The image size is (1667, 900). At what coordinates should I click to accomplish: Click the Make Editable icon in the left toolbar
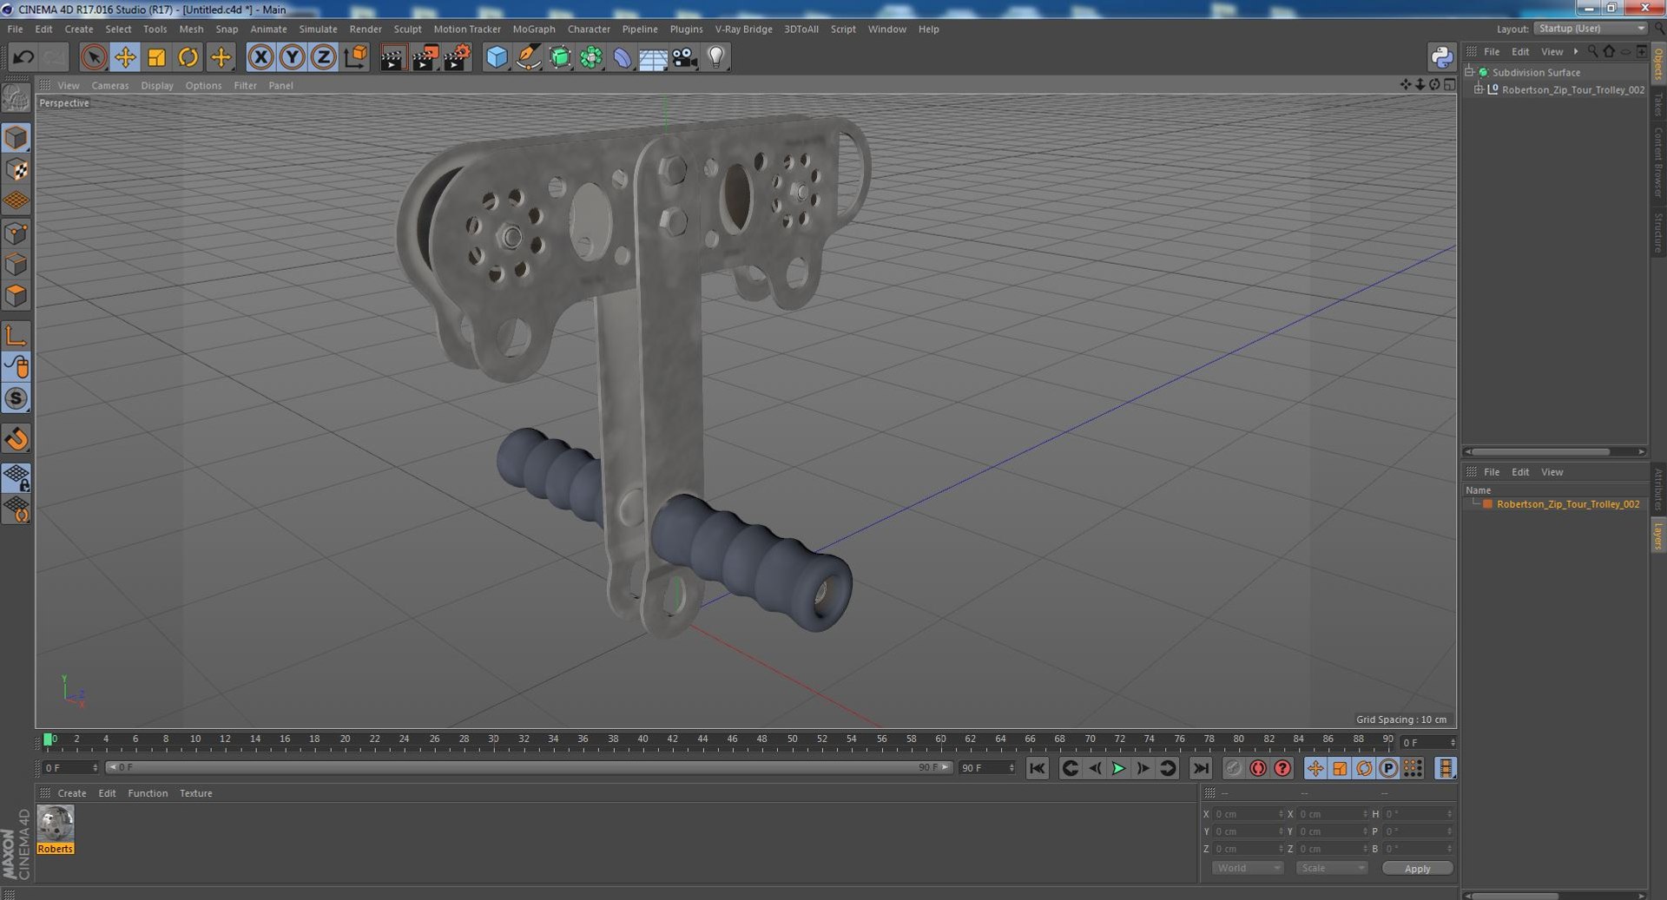click(16, 98)
